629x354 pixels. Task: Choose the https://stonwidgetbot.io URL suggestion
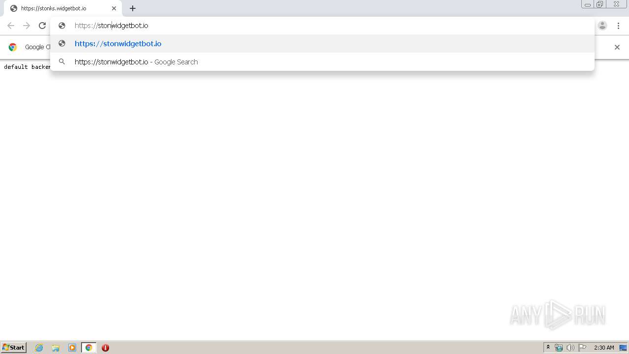point(322,44)
